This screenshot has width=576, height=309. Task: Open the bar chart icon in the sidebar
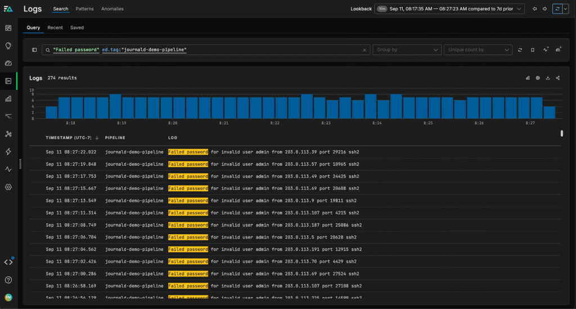click(8, 99)
